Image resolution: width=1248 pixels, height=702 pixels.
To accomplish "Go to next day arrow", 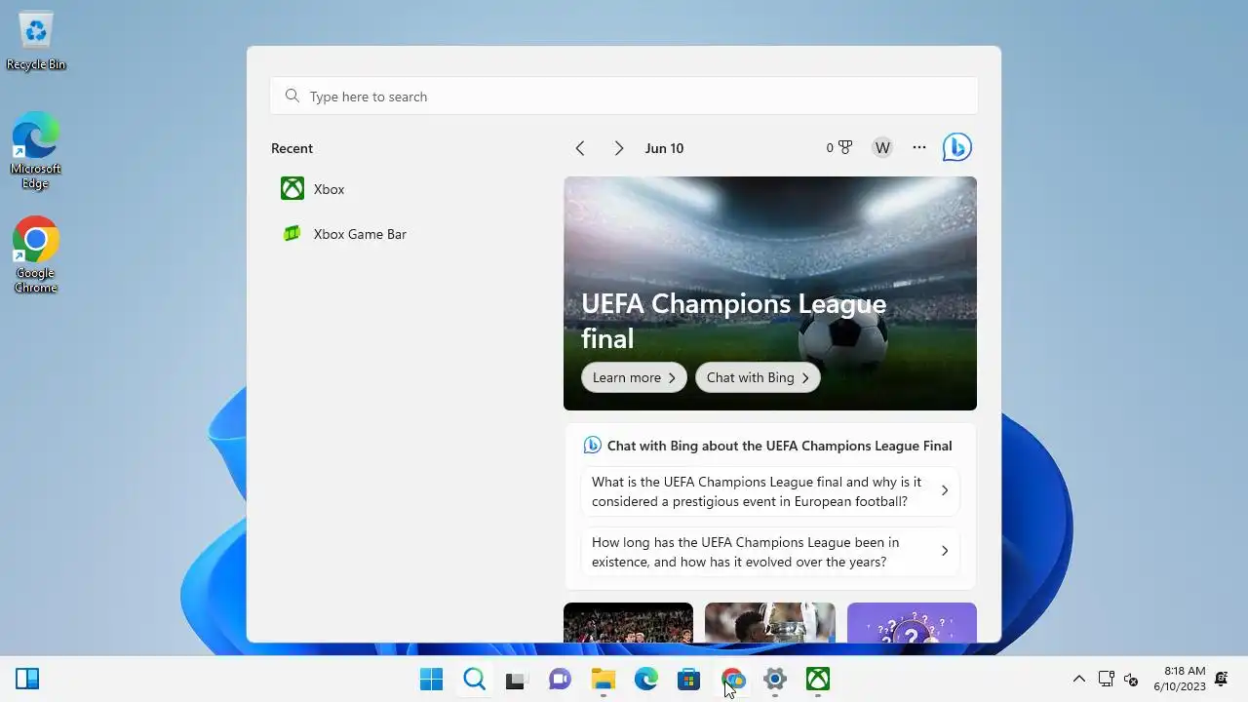I will [x=618, y=148].
